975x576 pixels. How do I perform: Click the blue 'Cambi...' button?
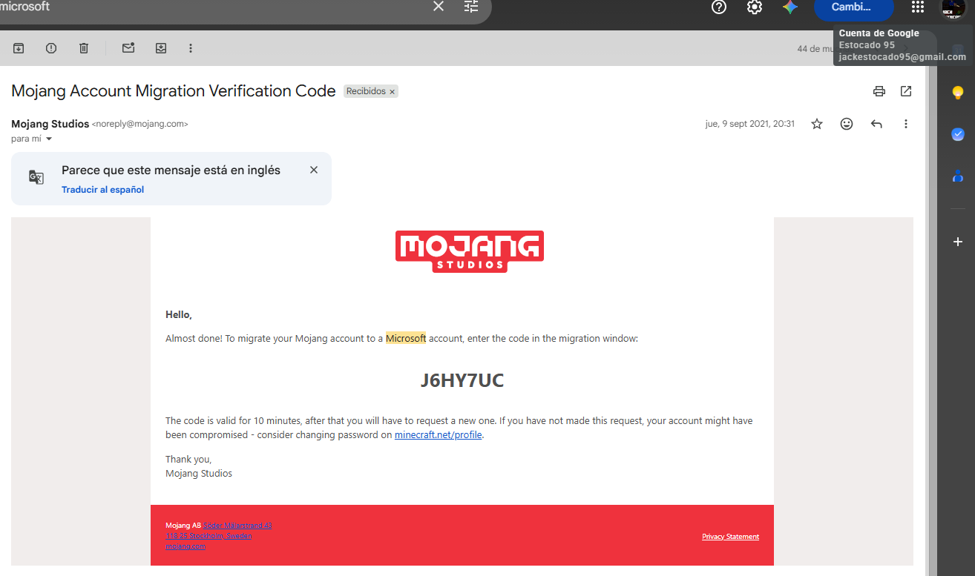click(853, 7)
